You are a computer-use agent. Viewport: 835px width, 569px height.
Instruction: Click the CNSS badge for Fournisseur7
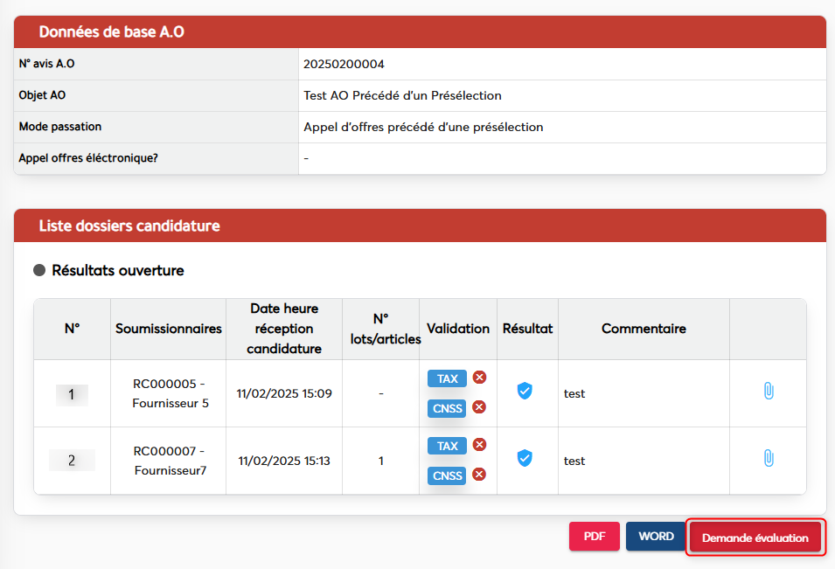click(x=447, y=475)
